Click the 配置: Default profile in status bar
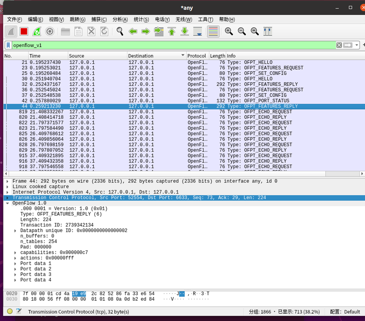The image size is (365, 321). coord(345,312)
